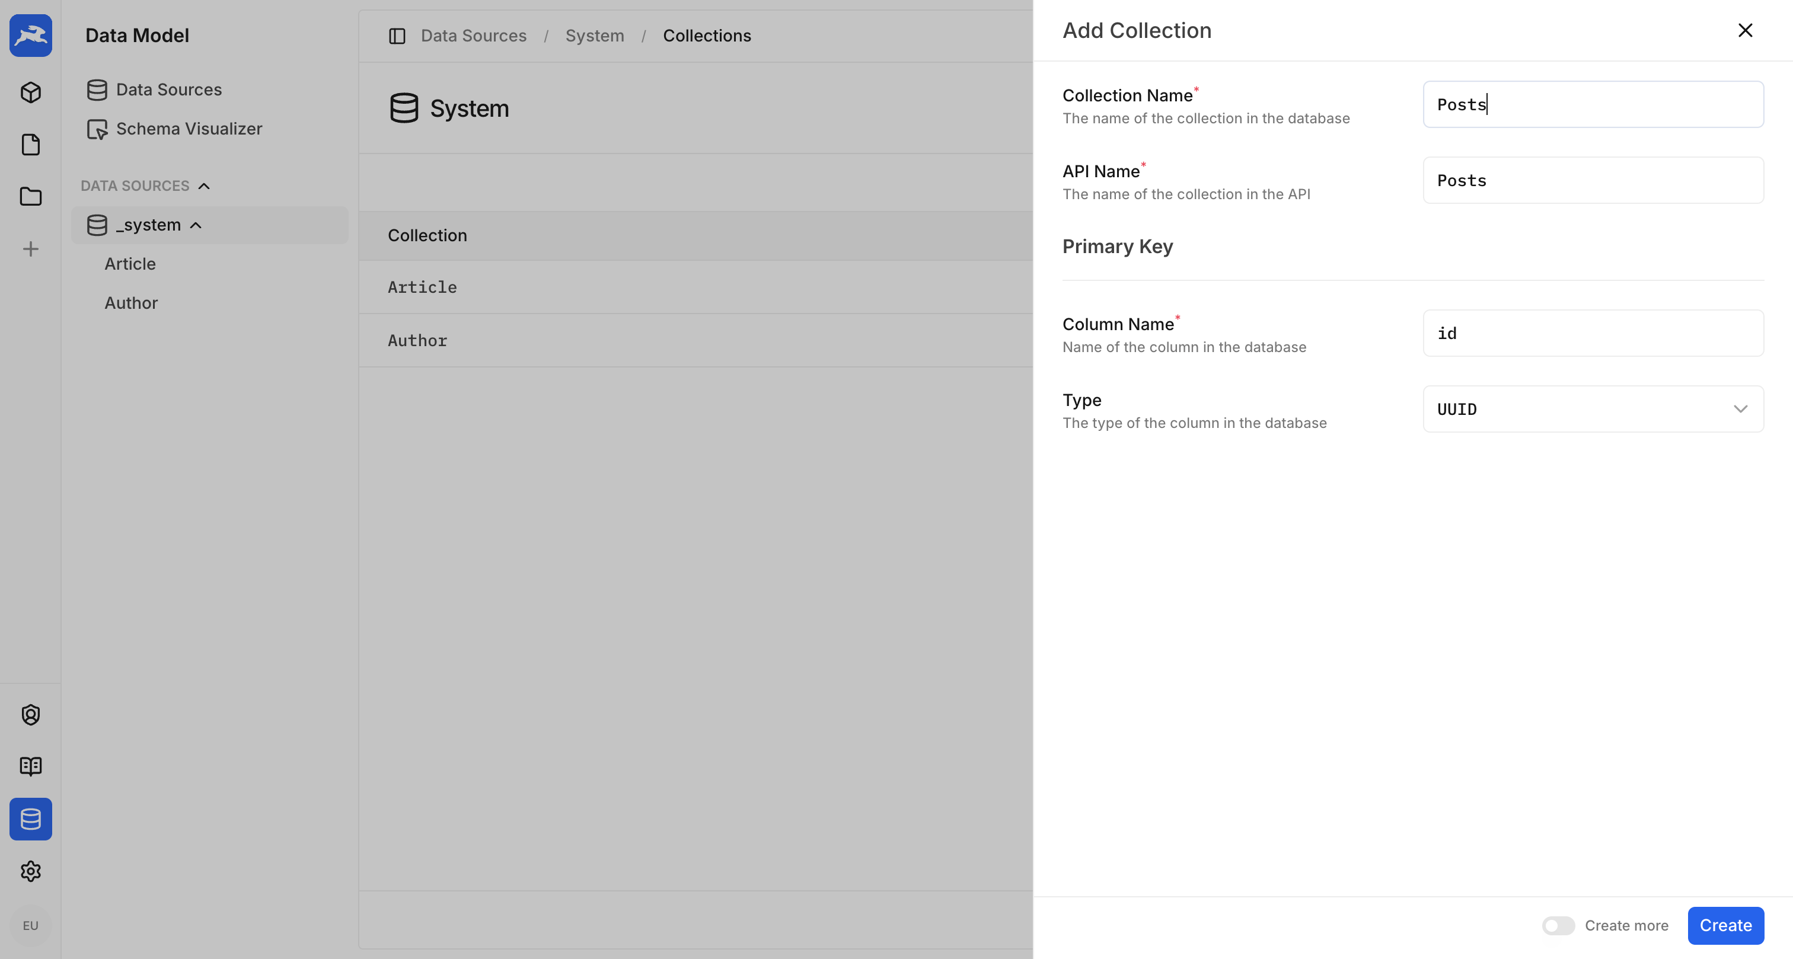Screen dimensions: 1793x959
Task: Click the Column Name field with id
Action: tap(1593, 333)
